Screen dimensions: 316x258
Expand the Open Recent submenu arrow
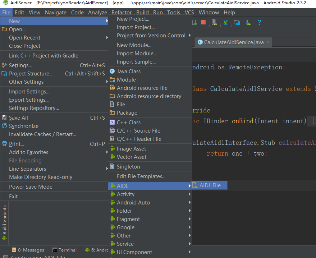tap(107, 37)
